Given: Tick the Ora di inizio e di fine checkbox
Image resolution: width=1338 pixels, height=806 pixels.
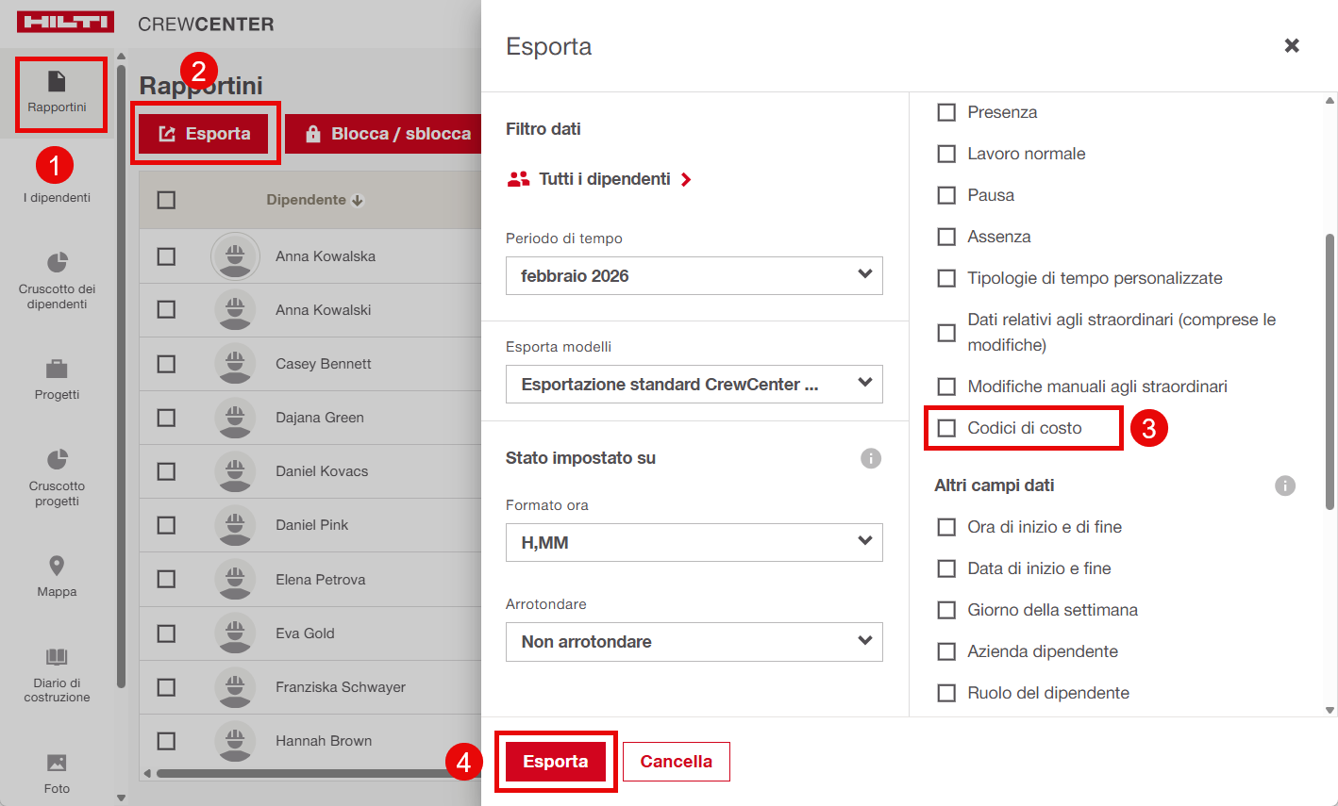Looking at the screenshot, I should (x=946, y=527).
